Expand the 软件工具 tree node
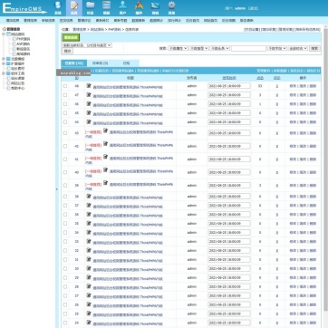The height and width of the screenshot is (328, 328). click(x=4, y=73)
